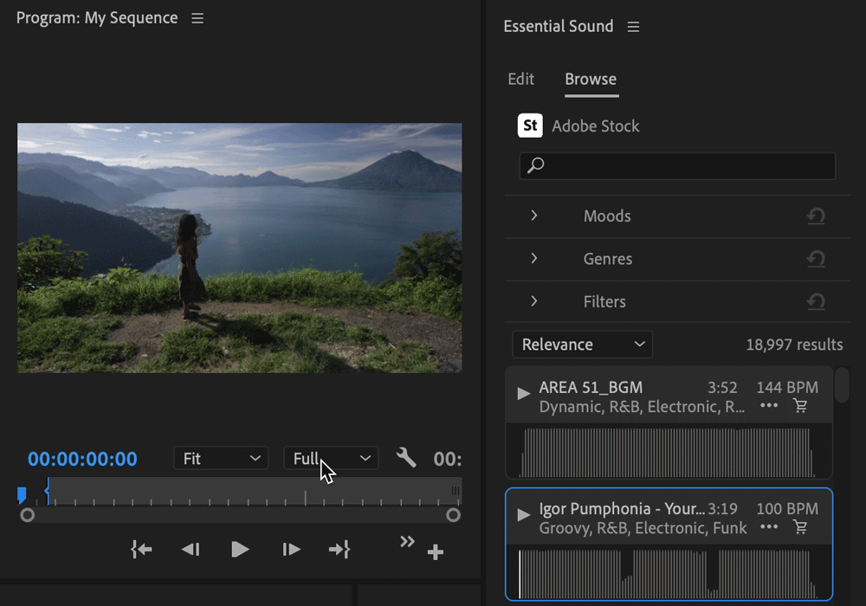This screenshot has height=606, width=866.
Task: Open the Program monitor wrench settings
Action: (x=406, y=458)
